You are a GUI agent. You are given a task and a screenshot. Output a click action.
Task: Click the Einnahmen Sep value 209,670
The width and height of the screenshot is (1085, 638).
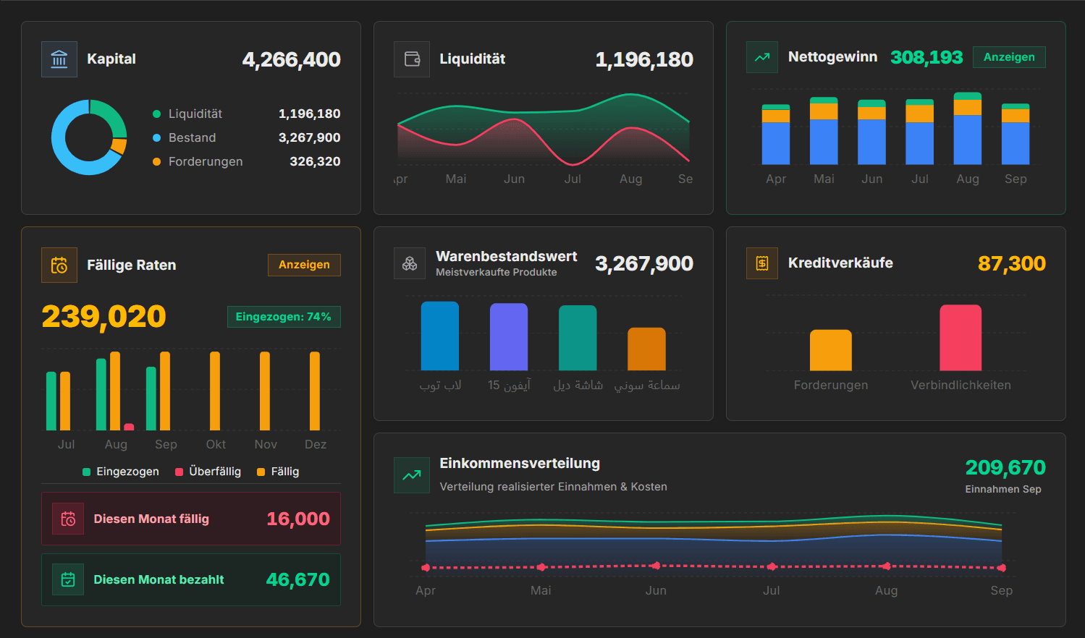tap(1005, 467)
